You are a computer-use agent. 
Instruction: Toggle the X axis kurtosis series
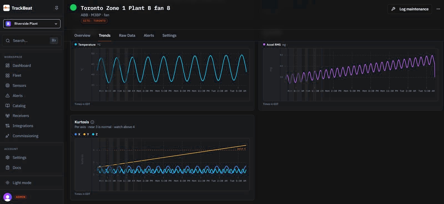pos(77,134)
